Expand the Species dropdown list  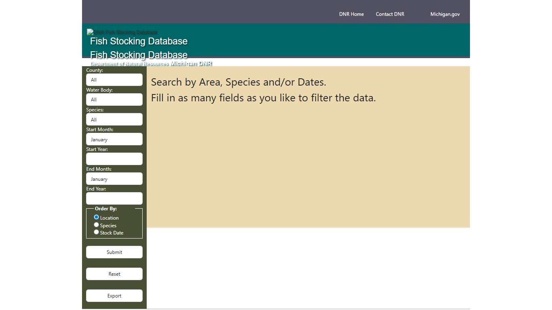pyautogui.click(x=114, y=119)
